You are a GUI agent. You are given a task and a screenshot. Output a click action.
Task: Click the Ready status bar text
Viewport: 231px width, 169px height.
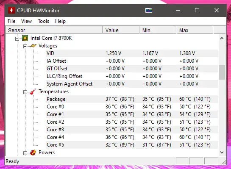(12, 161)
